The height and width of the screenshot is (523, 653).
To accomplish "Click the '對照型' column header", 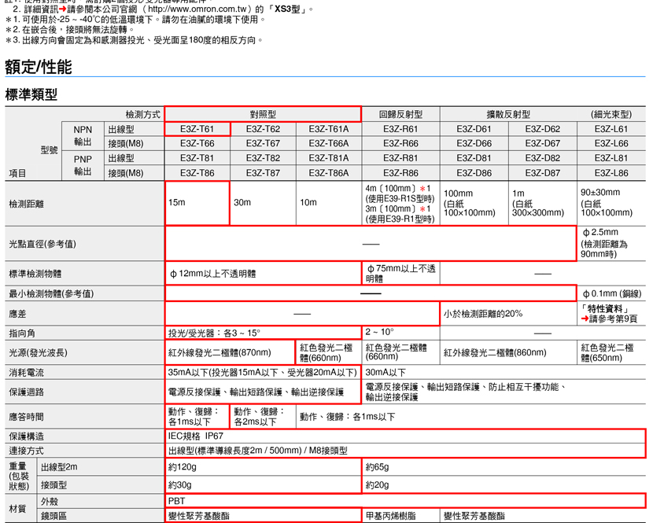I will coord(263,115).
